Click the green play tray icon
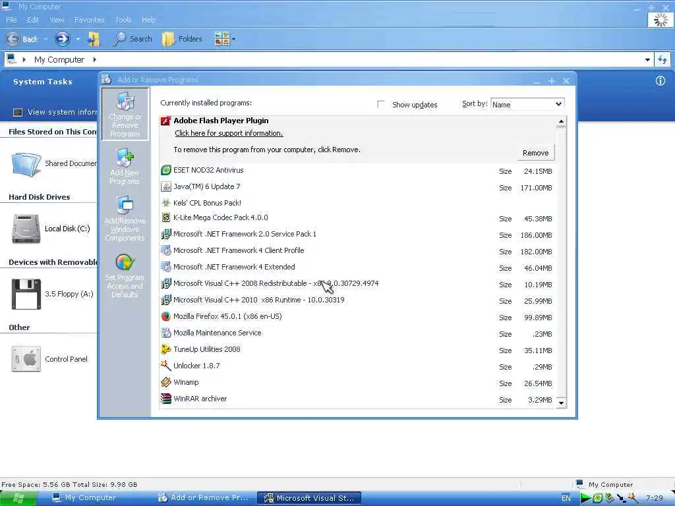 585,498
